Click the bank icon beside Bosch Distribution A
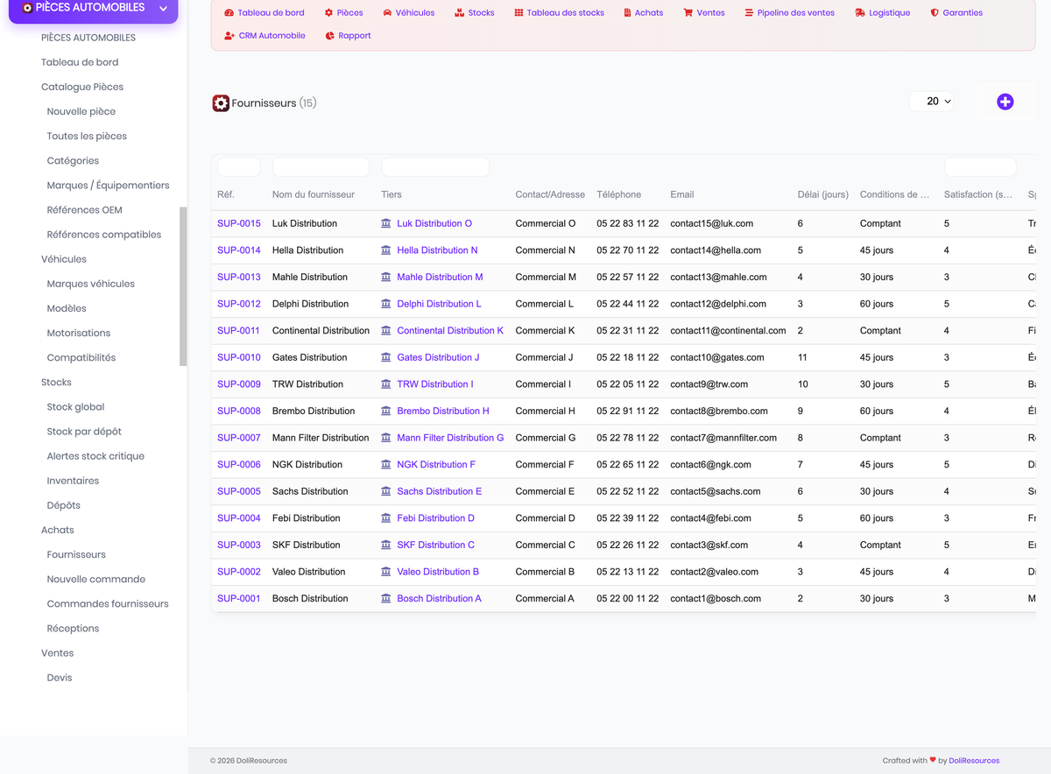This screenshot has width=1051, height=774. [386, 599]
